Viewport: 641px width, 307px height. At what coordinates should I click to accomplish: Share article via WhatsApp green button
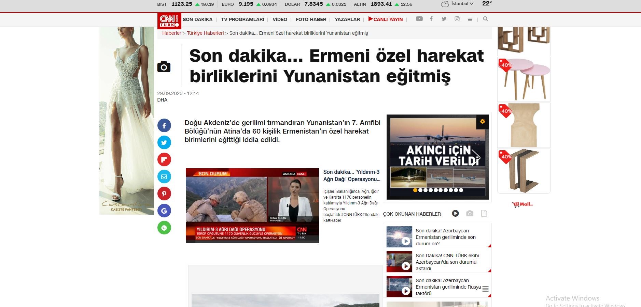click(x=164, y=228)
